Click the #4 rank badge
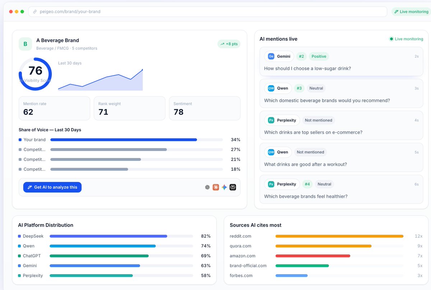 [307, 184]
